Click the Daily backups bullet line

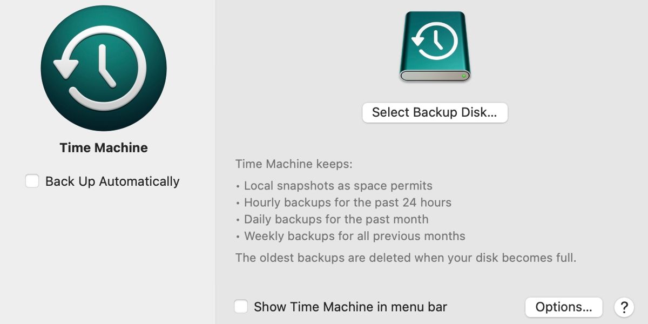click(x=333, y=219)
